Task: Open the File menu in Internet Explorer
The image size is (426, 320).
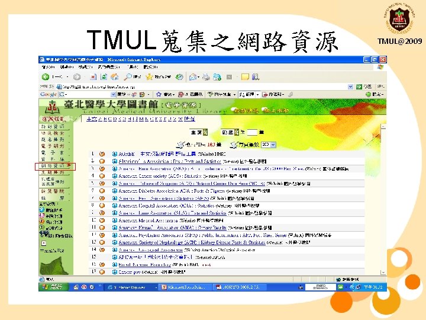Action: pyautogui.click(x=47, y=67)
